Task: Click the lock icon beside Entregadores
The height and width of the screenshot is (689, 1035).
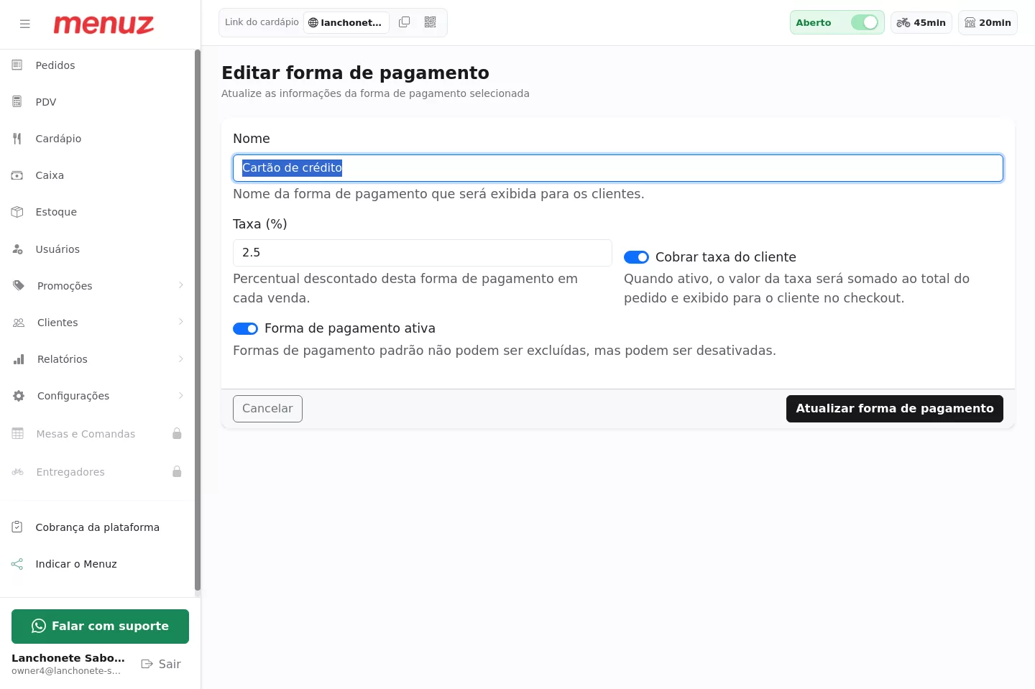Action: tap(177, 471)
